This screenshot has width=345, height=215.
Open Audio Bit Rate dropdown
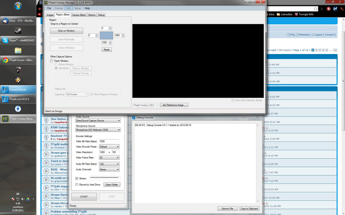tap(109, 164)
